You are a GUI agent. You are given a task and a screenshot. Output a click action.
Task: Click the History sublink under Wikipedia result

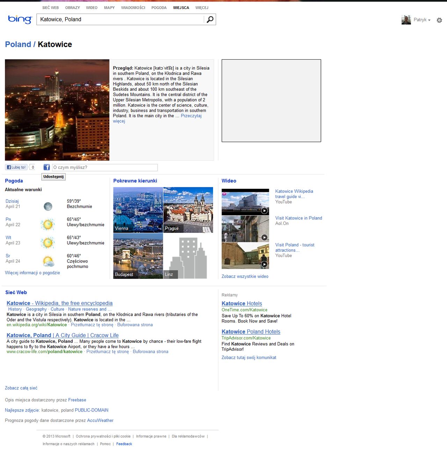(15, 309)
